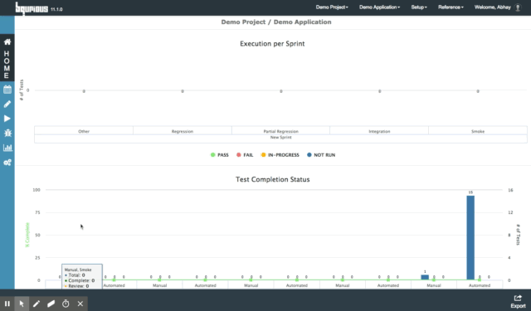Click the Smoke category label
Screen dimensions: 531x311
point(478,131)
